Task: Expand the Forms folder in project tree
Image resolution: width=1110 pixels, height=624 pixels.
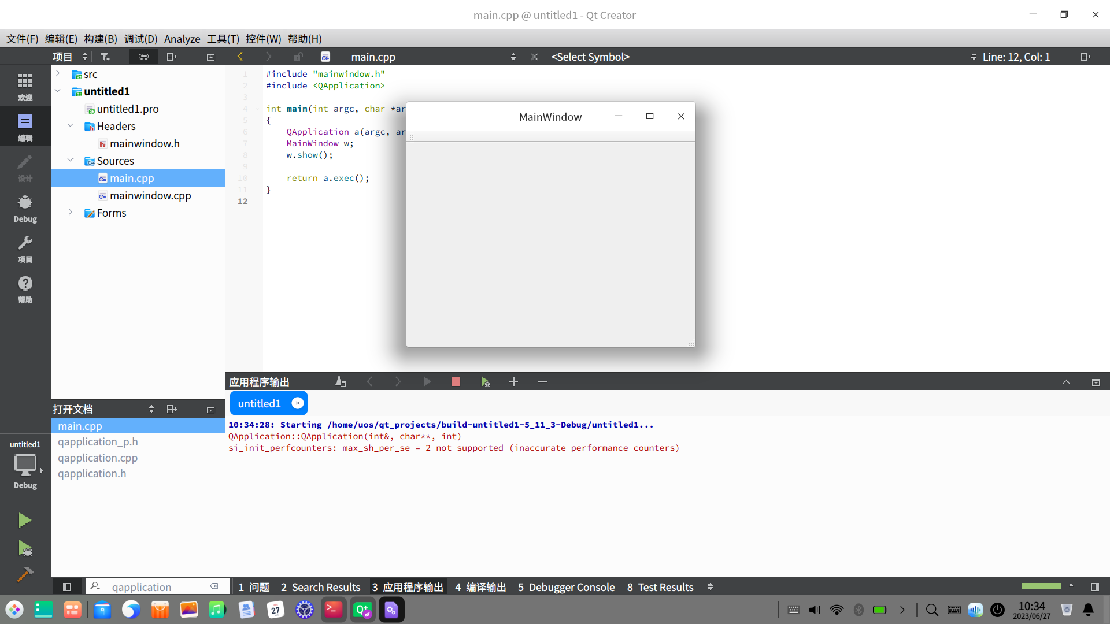Action: [x=71, y=213]
